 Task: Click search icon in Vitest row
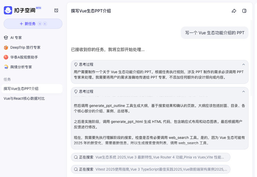(x=76, y=169)
